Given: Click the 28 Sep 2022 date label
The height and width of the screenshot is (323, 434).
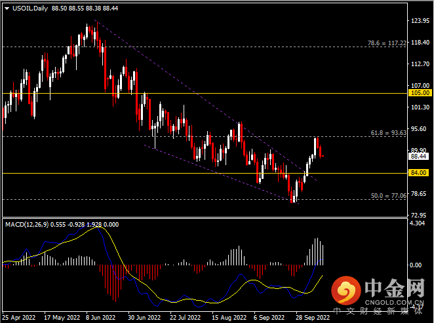Looking at the screenshot, I should coord(313,318).
